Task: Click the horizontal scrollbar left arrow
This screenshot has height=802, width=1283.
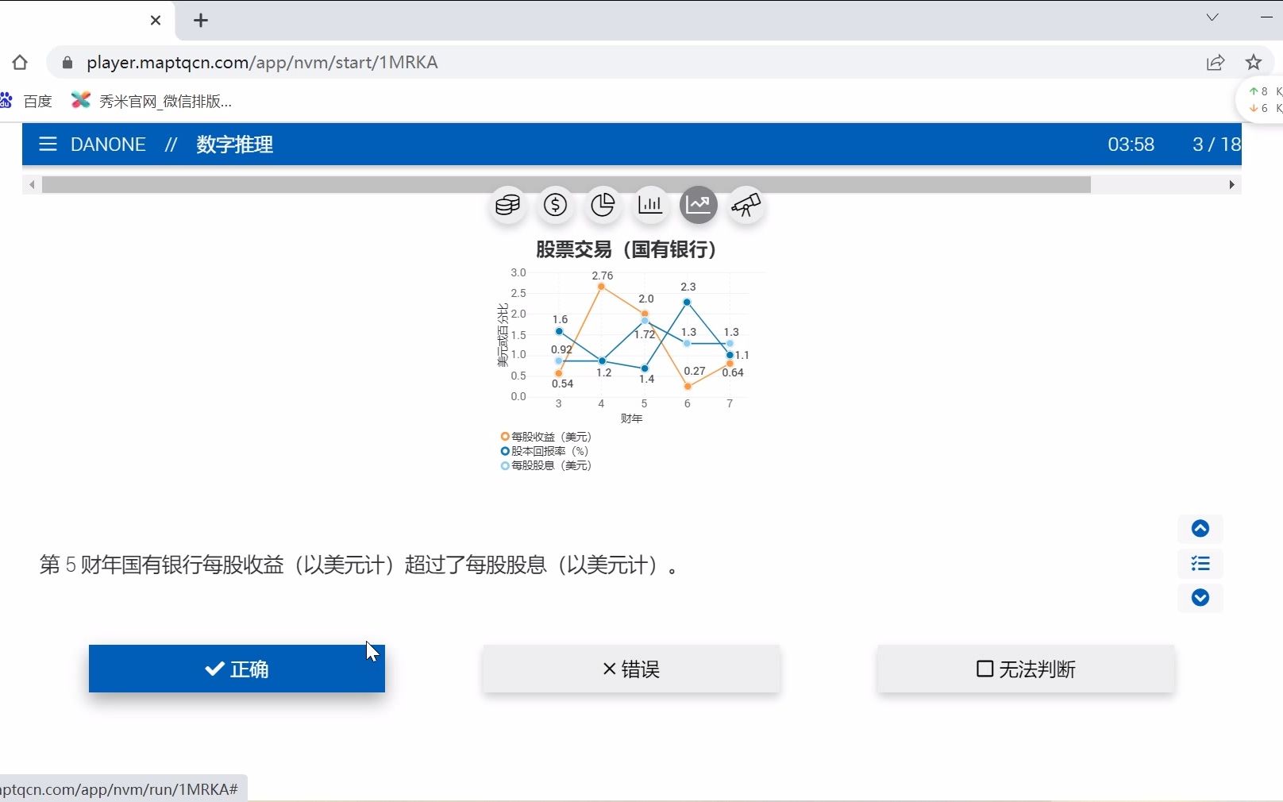Action: 32,184
